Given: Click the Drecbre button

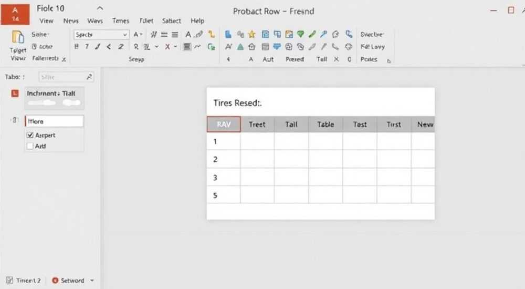Looking at the screenshot, I should point(372,34).
